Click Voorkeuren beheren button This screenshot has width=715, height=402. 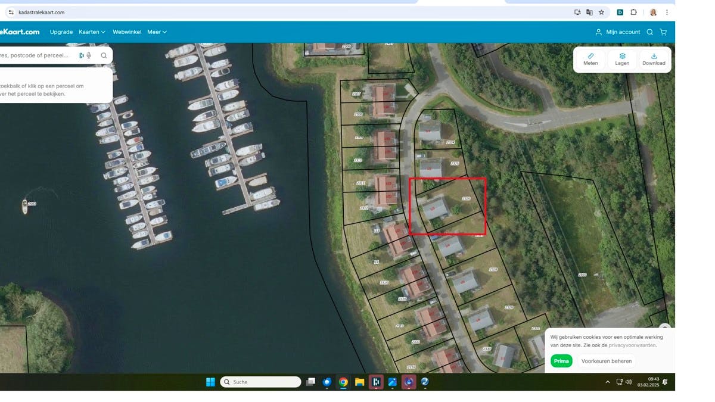pyautogui.click(x=606, y=361)
